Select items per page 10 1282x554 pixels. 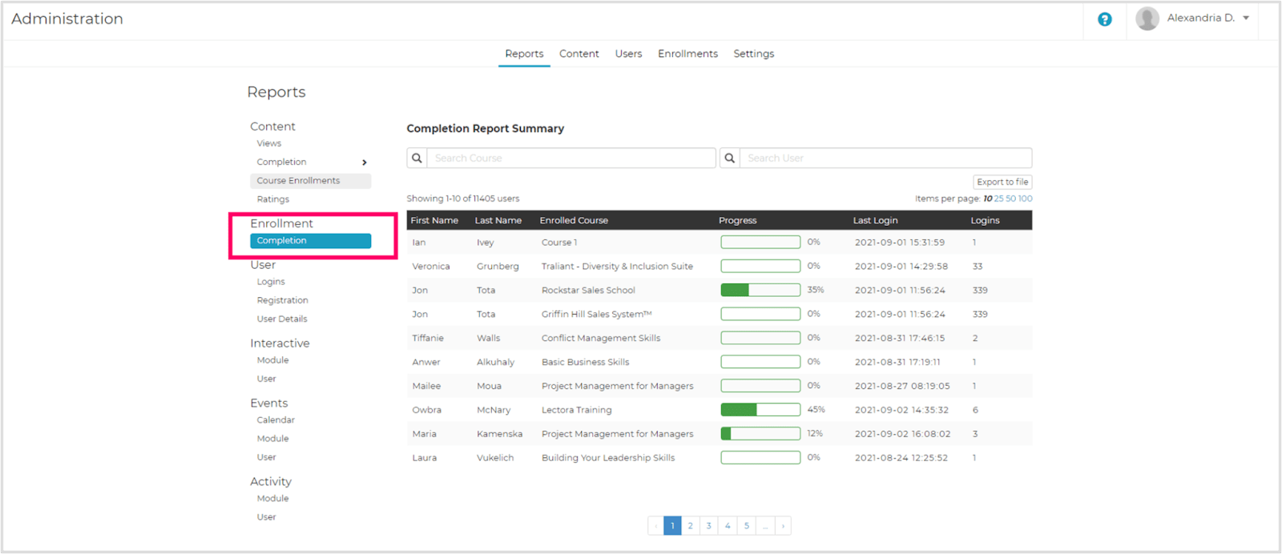[x=987, y=199]
